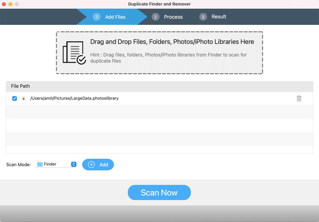The image size is (319, 222).
Task: Click the step 1 number circle
Action: 97,17
